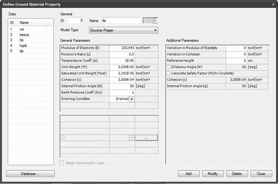Expand the Draining Condition dropdown
Viewport: 278px width, 184px height.
[x=132, y=99]
